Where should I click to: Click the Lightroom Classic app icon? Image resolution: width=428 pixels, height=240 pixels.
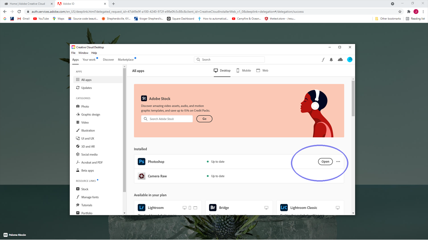click(284, 208)
